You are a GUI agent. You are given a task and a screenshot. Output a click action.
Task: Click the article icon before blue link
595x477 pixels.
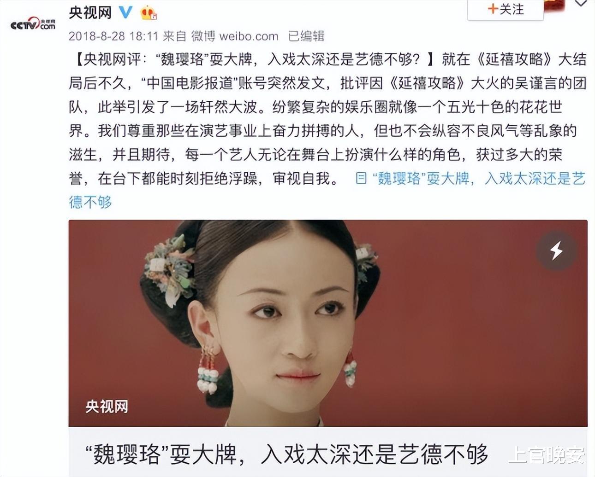[x=361, y=178]
